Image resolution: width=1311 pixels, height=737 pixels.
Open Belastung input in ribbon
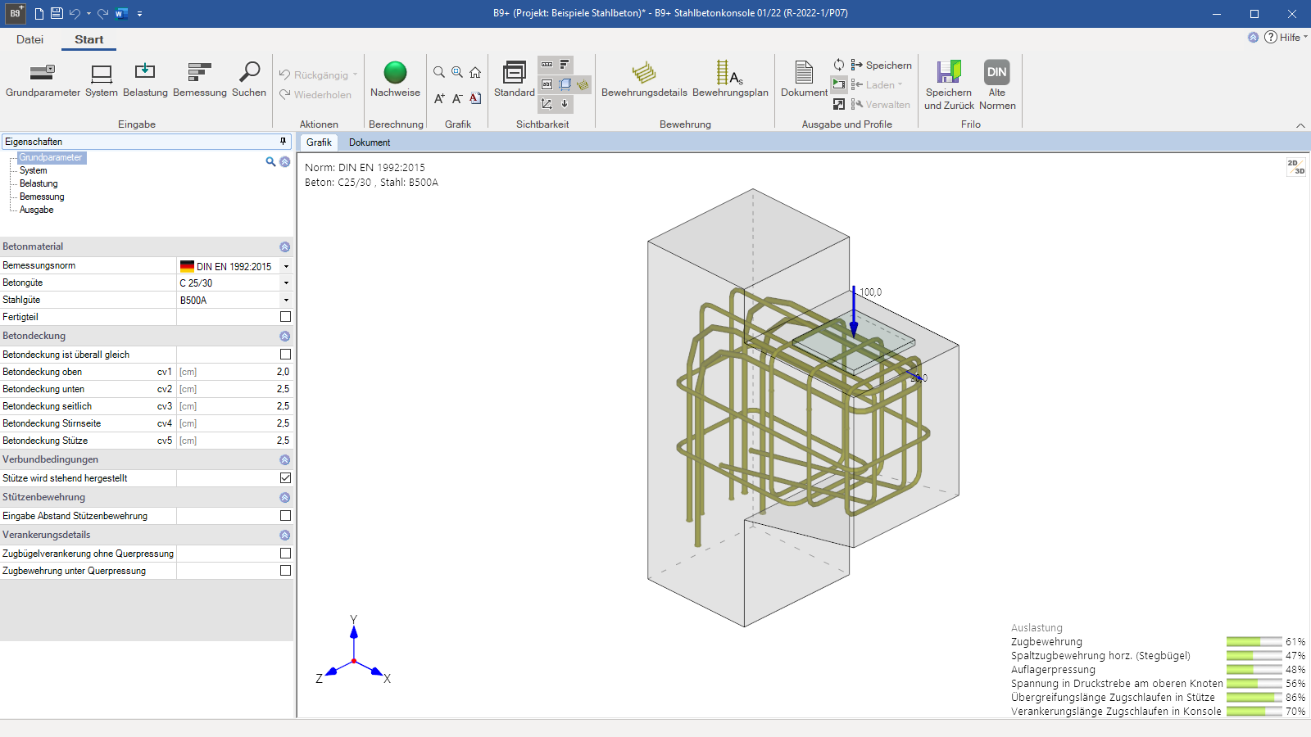145,80
